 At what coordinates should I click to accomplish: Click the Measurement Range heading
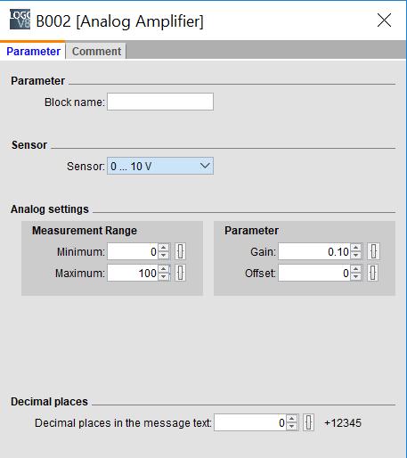[85, 231]
